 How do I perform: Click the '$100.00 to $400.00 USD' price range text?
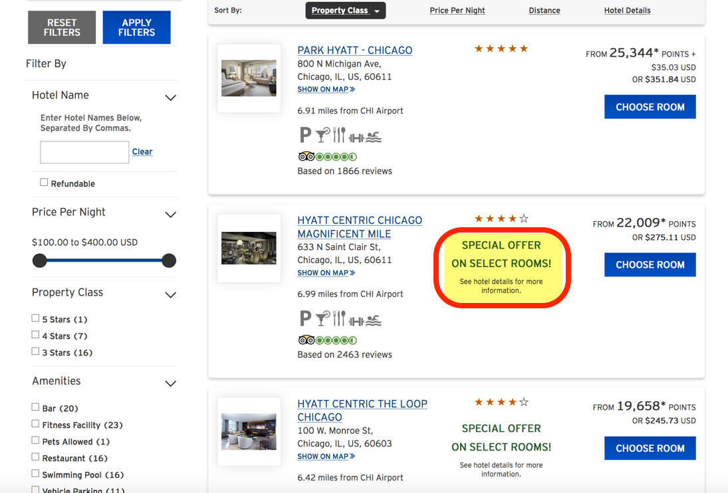(84, 242)
